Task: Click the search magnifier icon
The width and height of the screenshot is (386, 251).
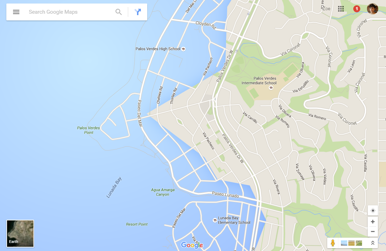Action: point(119,12)
